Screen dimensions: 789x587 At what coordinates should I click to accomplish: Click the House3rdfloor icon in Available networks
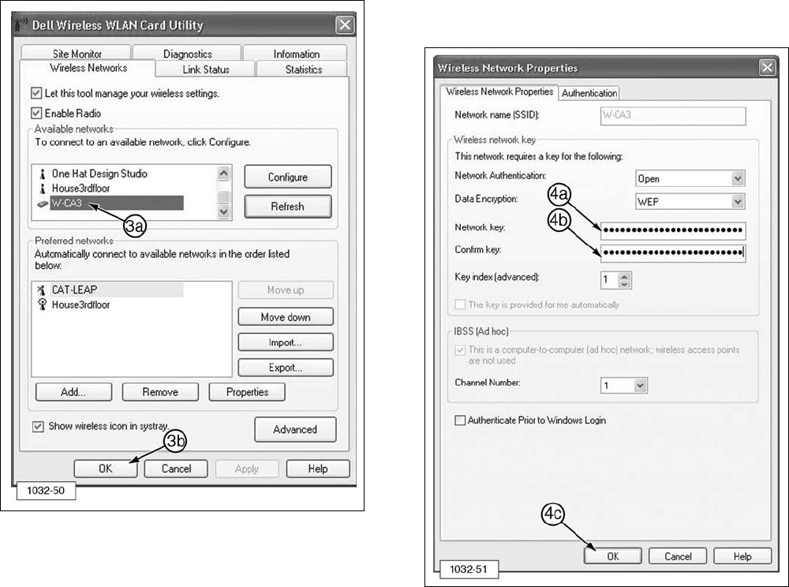coord(43,189)
